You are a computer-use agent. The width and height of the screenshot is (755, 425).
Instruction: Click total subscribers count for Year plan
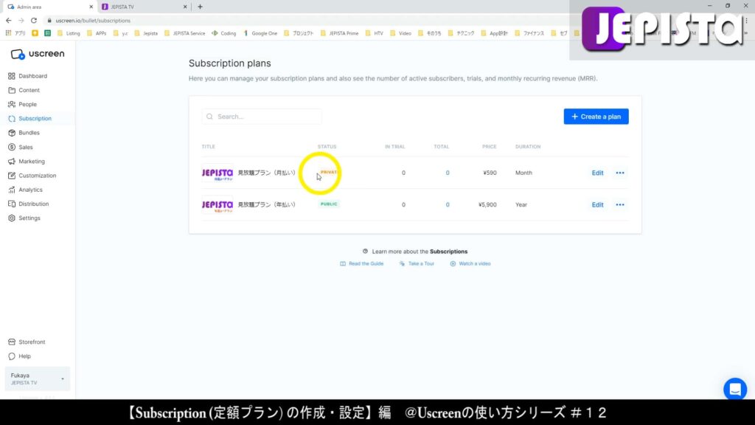click(x=448, y=205)
